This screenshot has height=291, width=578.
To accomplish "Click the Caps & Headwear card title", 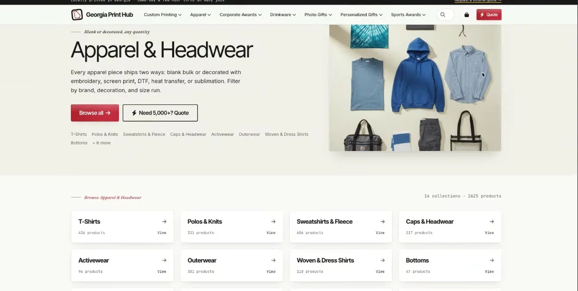I will tap(430, 222).
